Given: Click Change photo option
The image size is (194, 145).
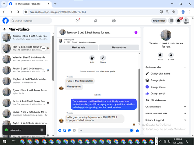Looking at the screenshot, I should (166, 80).
